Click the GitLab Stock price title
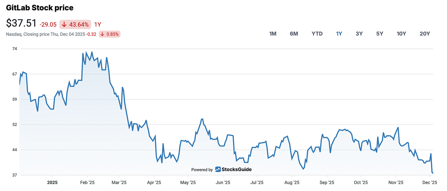447x191 pixels. [x=40, y=7]
